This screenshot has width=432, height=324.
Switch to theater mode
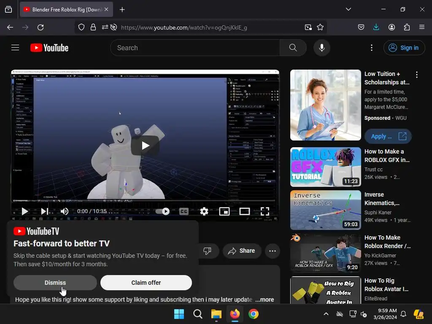244,211
